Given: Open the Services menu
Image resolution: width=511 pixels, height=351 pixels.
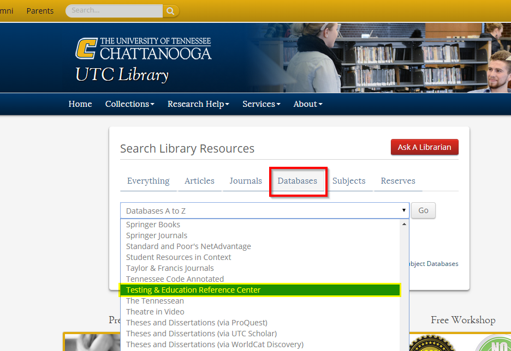Looking at the screenshot, I should (x=261, y=104).
